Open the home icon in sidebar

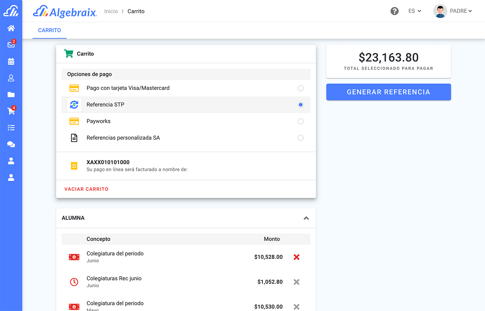pos(11,28)
